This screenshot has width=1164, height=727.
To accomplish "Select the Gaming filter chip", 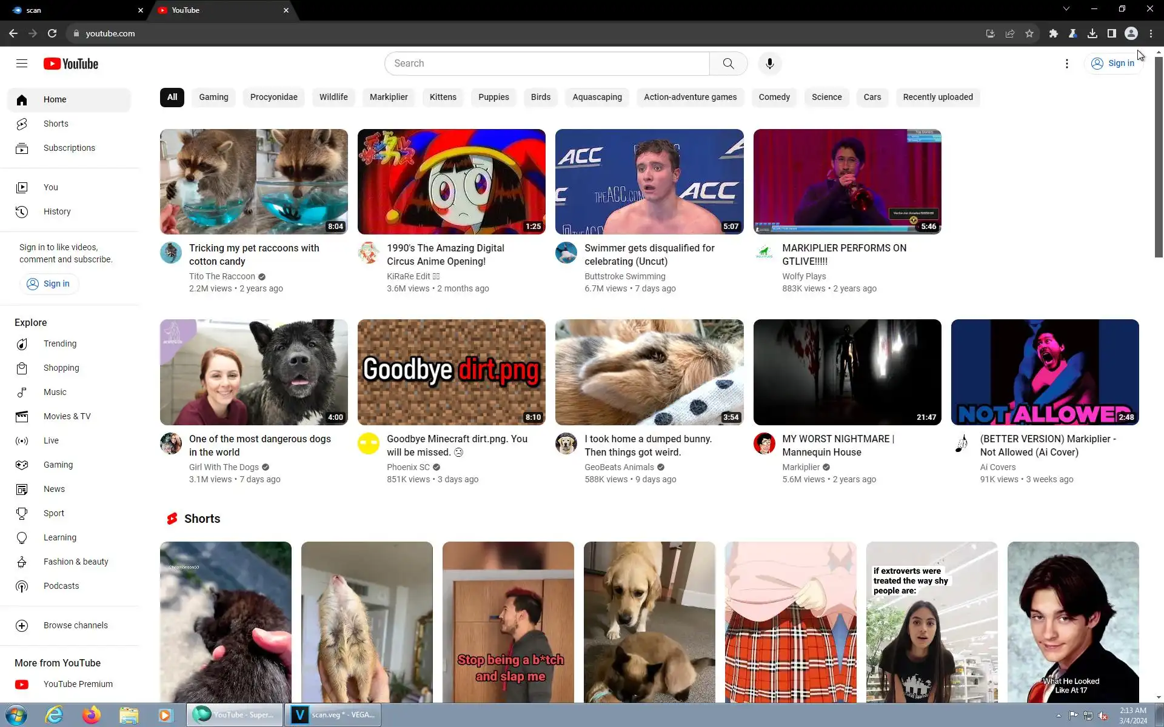I will click(x=213, y=97).
